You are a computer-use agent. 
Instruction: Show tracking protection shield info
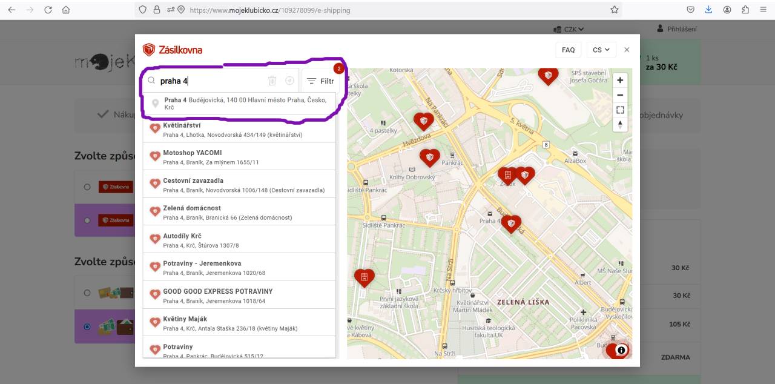click(143, 10)
